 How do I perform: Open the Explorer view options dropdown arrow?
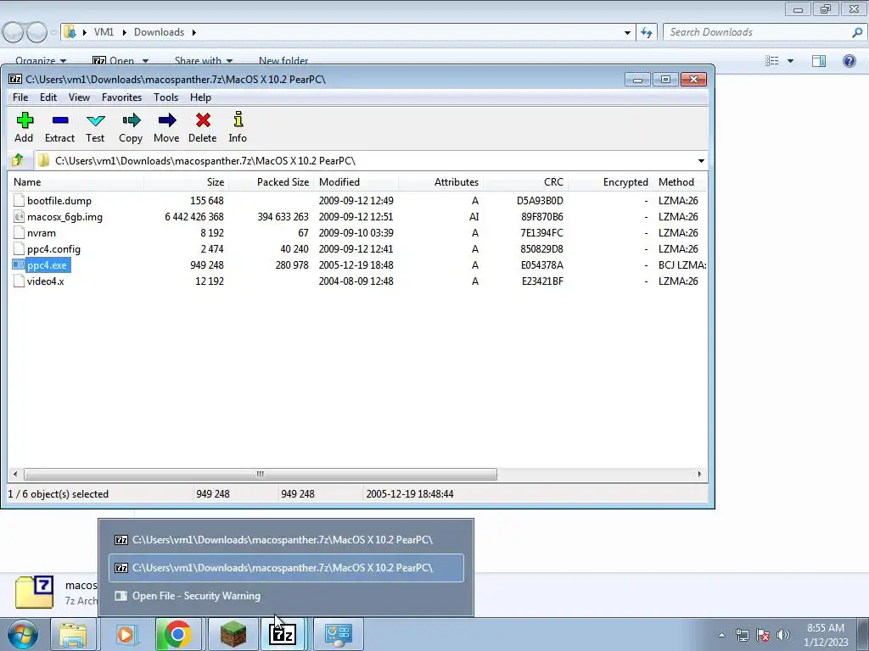tap(790, 61)
